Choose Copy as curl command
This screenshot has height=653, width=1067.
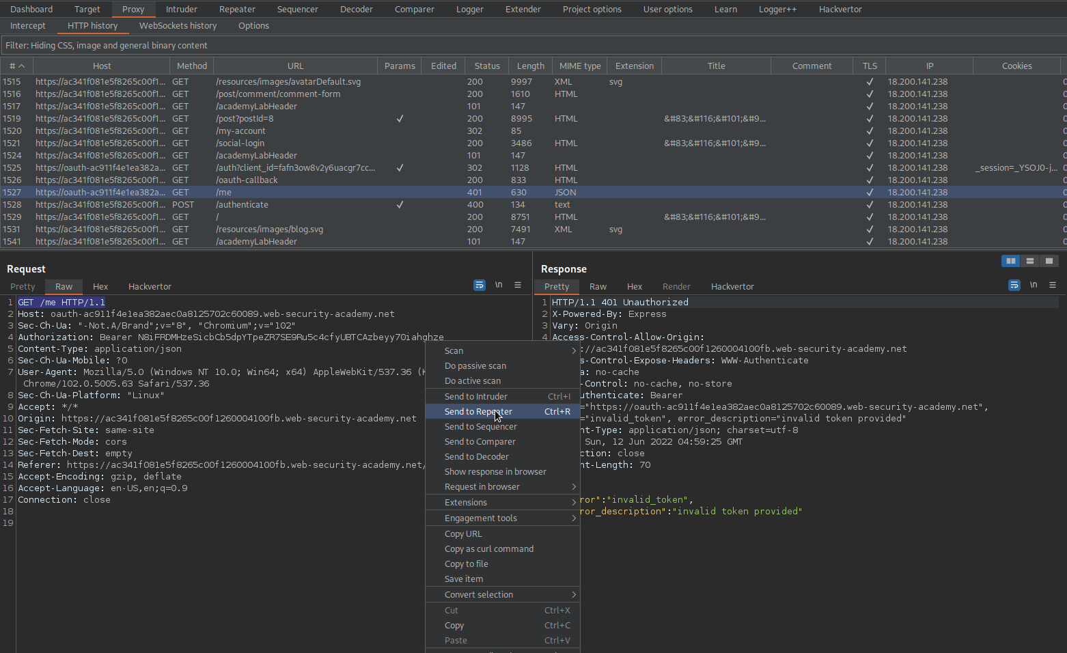[x=503, y=548]
